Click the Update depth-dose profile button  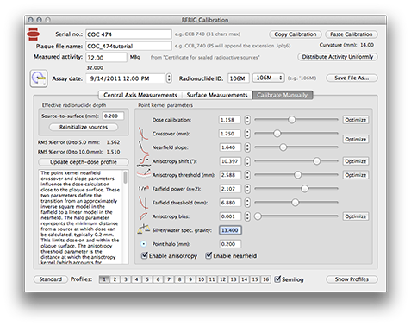[84, 162]
